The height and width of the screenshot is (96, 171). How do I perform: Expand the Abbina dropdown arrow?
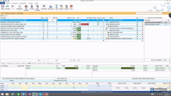point(67,11)
